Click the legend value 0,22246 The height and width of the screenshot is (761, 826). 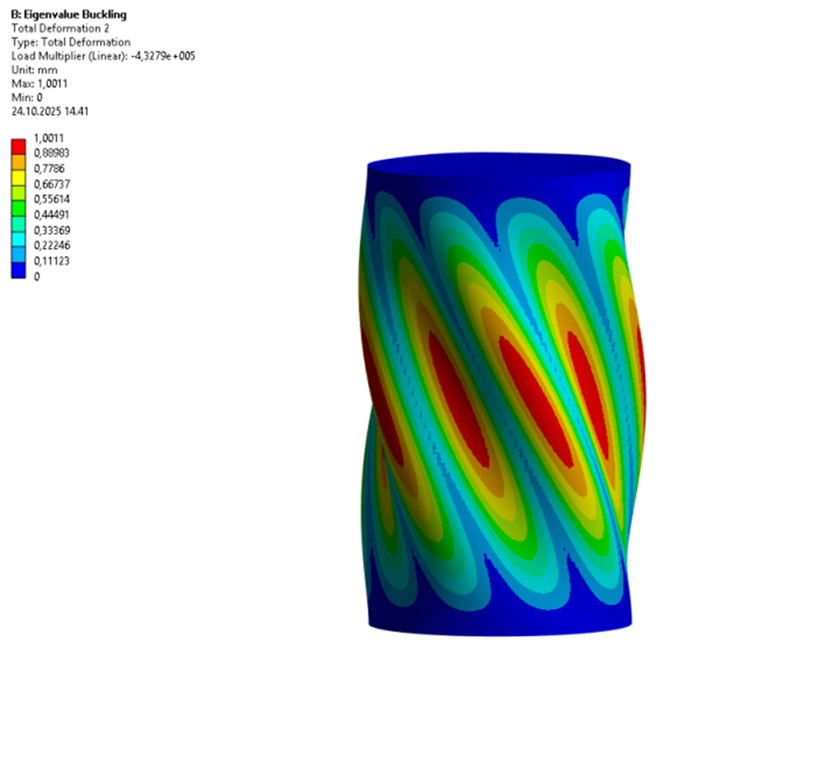point(52,245)
